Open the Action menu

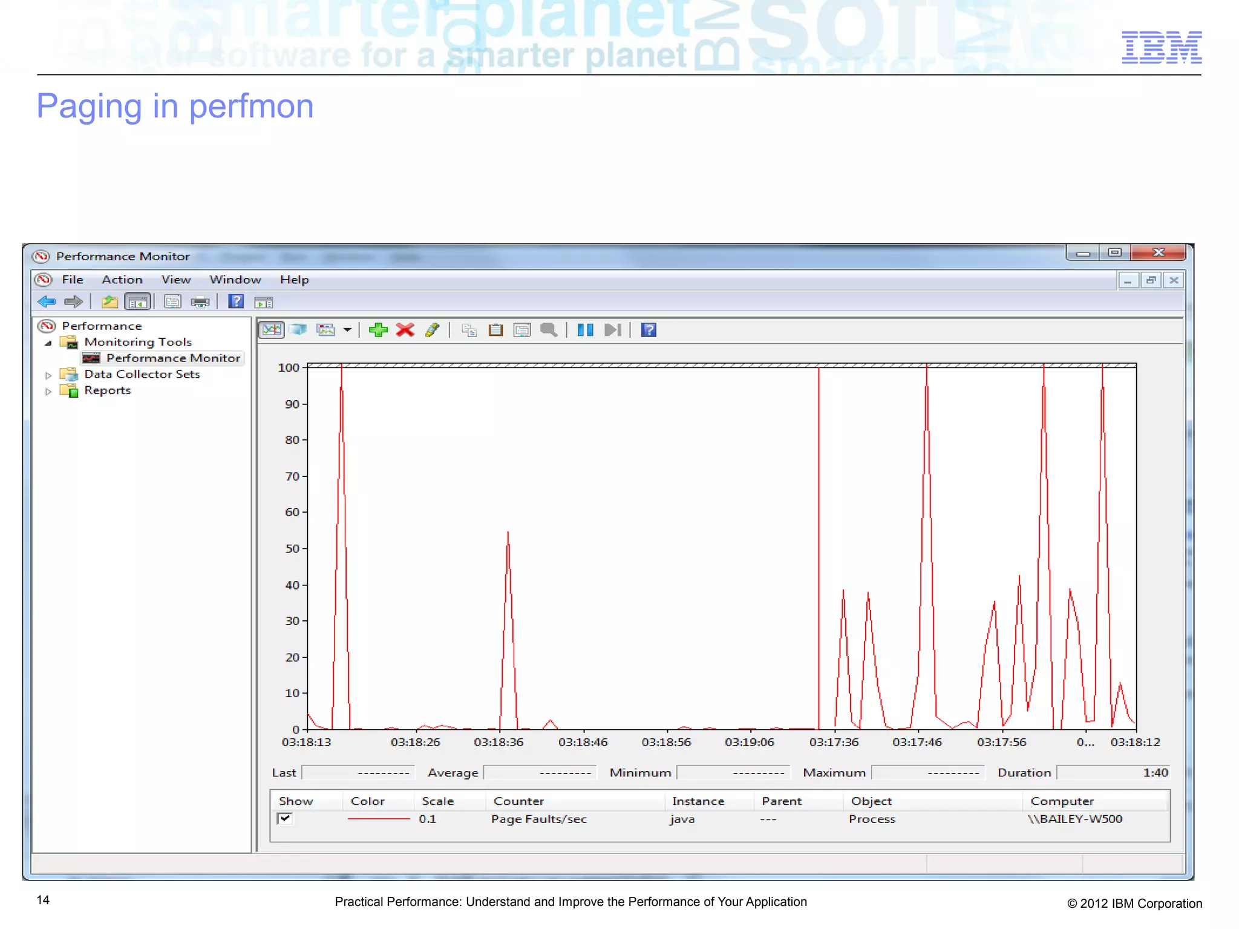(122, 280)
